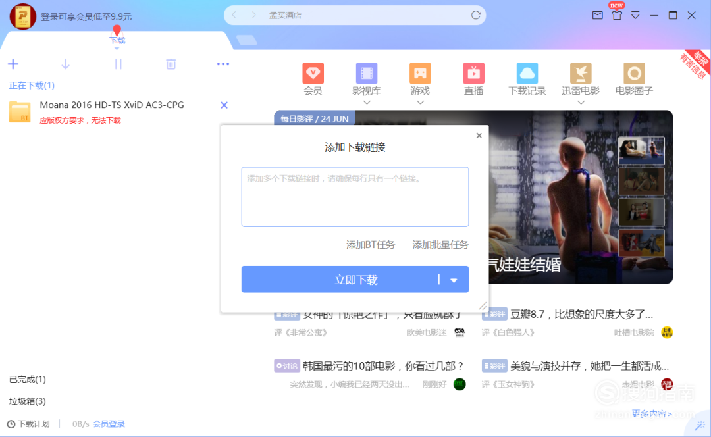Open more options three-dots icon
This screenshot has height=437, width=711.
223,64
